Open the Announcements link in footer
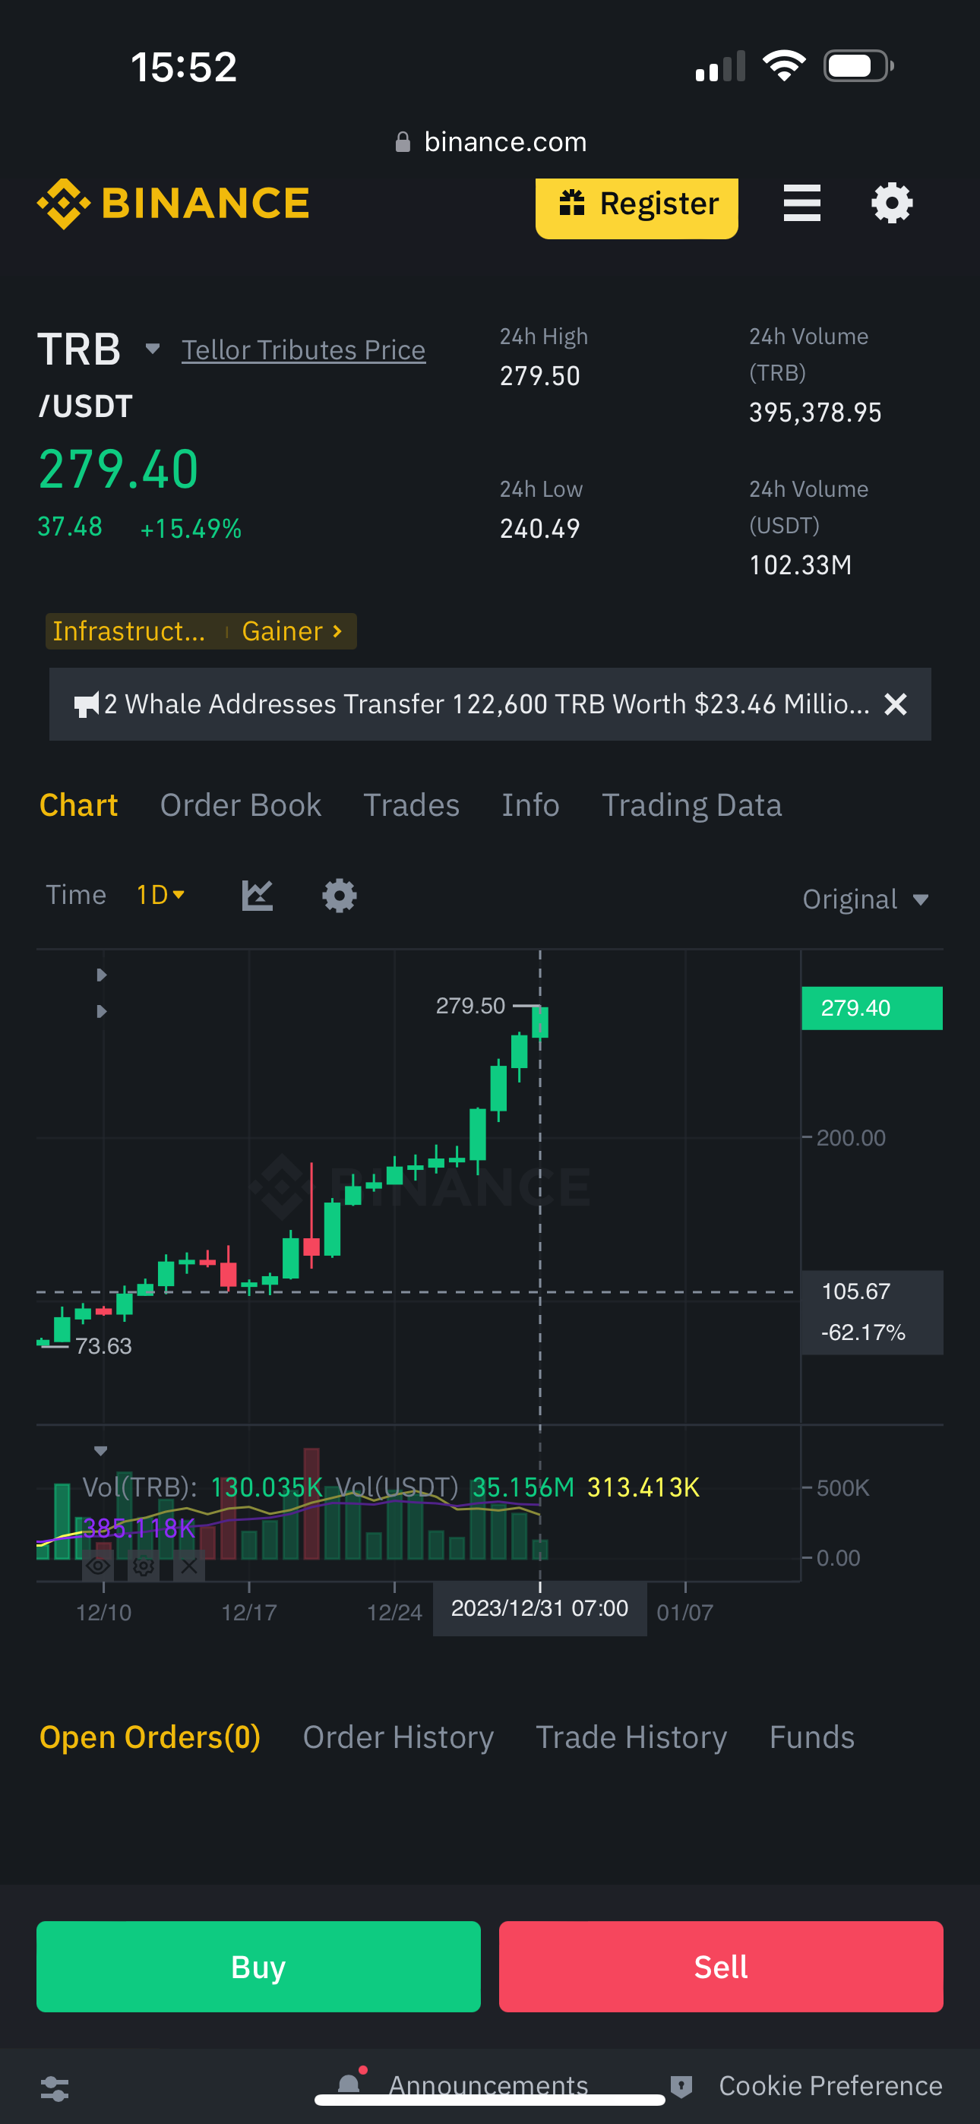The image size is (980, 2124). pos(488,2085)
